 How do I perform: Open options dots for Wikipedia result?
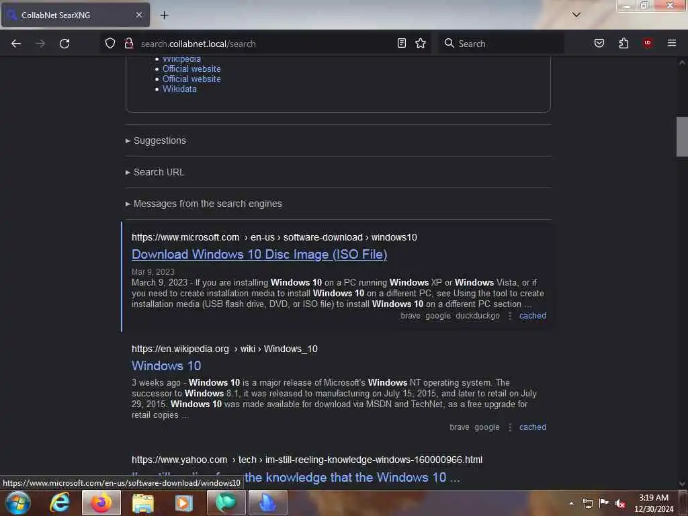click(510, 427)
